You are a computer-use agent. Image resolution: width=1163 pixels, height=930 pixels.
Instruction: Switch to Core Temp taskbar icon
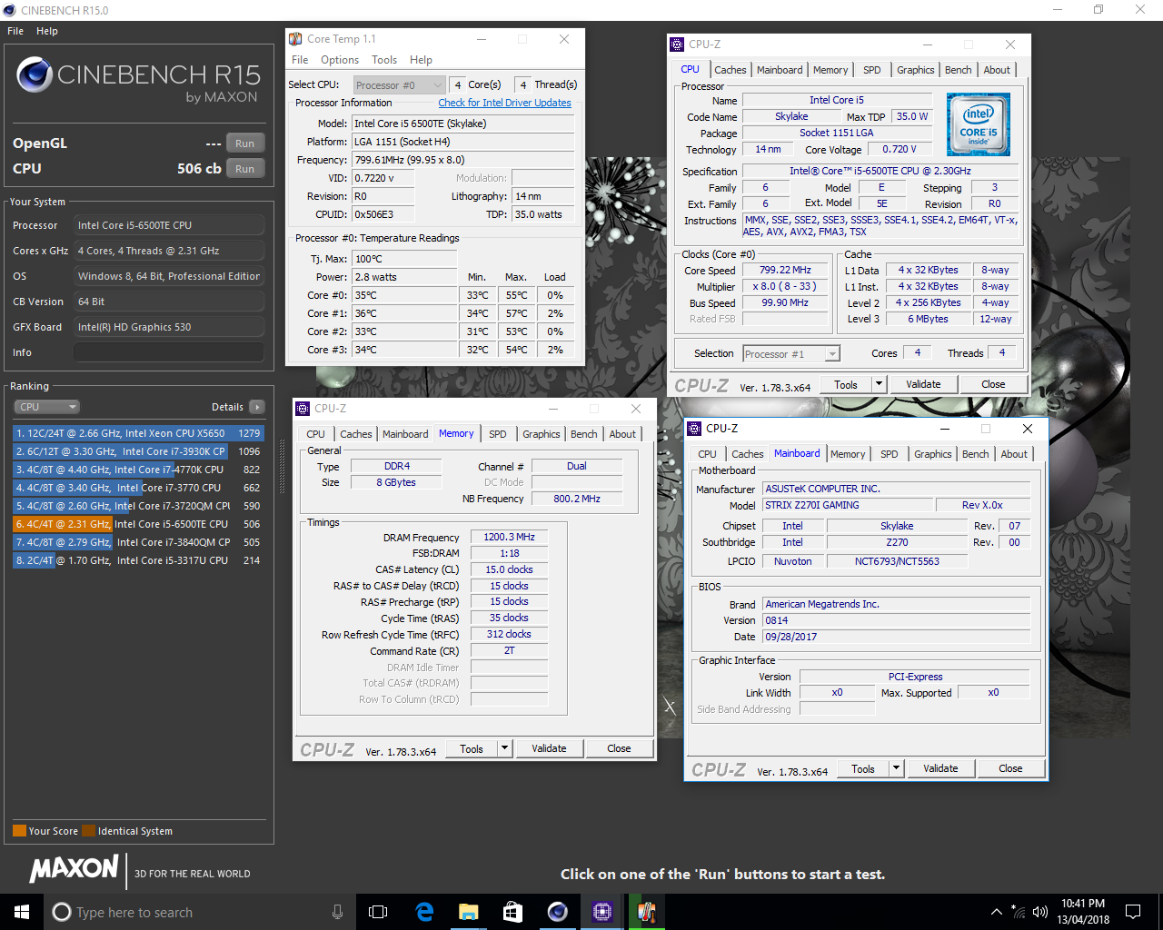(647, 912)
